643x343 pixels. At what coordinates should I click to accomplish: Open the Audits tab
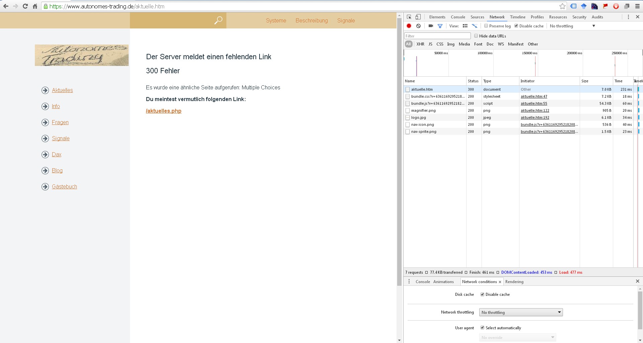coord(597,17)
